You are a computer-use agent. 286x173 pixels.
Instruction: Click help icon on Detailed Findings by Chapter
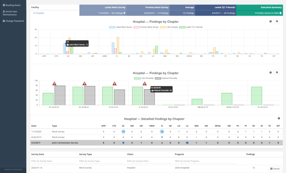[279, 118]
